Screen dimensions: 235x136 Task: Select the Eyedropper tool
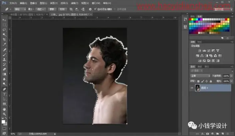click(4, 45)
